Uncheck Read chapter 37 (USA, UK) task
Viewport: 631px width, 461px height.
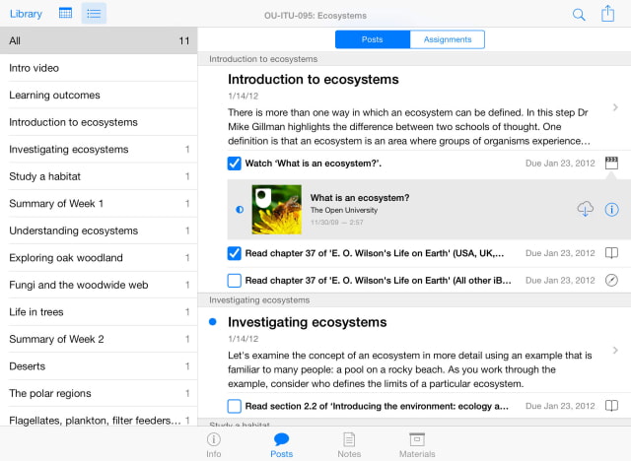tap(235, 253)
